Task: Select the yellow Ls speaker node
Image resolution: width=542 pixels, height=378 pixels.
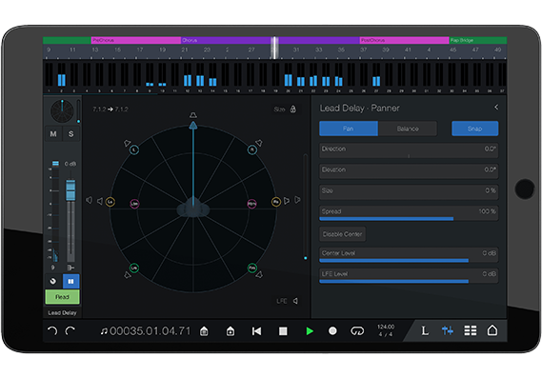Action: (x=110, y=202)
